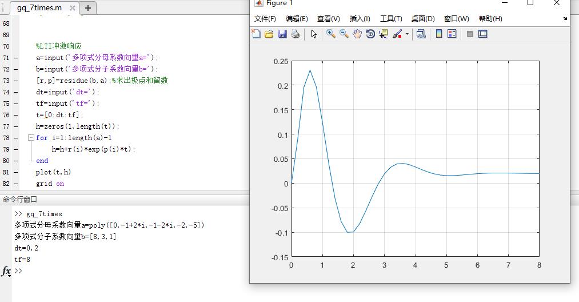
Task: Open the 桌面(D) menu
Action: [423, 18]
